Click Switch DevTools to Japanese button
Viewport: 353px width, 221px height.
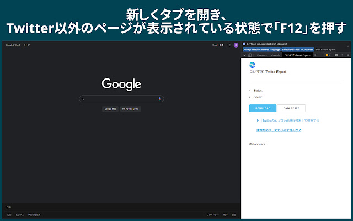[x=298, y=49]
